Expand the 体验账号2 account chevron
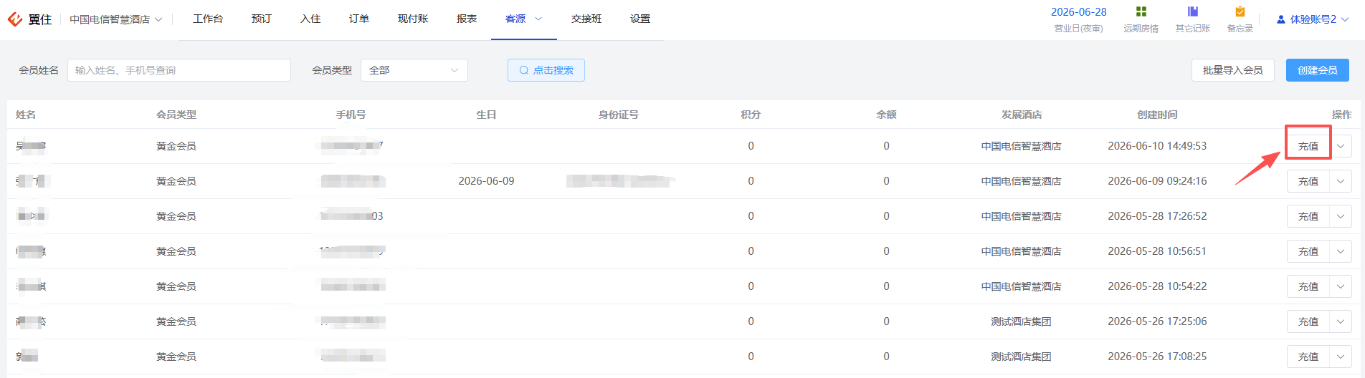1365x378 pixels. pyautogui.click(x=1345, y=19)
